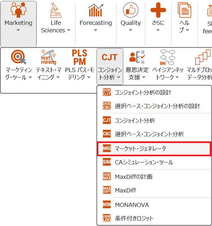
Task: Click the Life Sciences microscope icon
Action: click(56, 11)
